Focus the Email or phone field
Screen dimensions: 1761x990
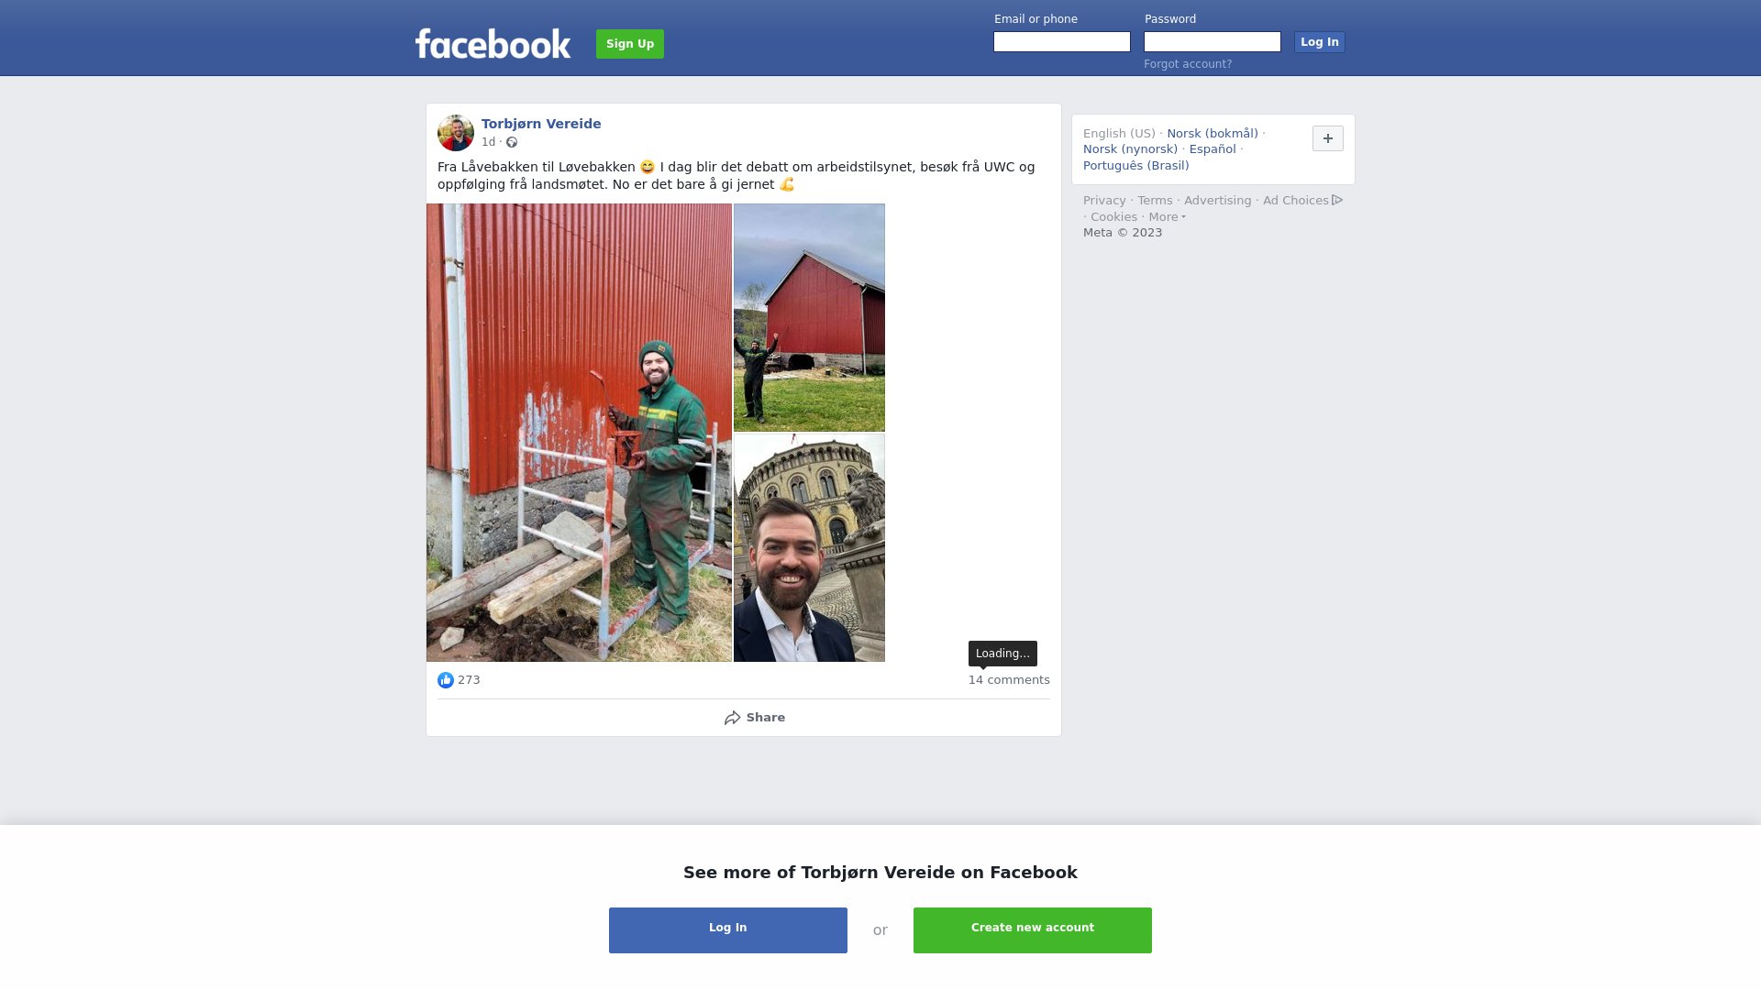coord(1062,42)
